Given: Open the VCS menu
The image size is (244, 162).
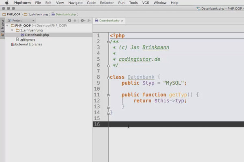Looking at the screenshot, I should pyautogui.click(x=146, y=3).
